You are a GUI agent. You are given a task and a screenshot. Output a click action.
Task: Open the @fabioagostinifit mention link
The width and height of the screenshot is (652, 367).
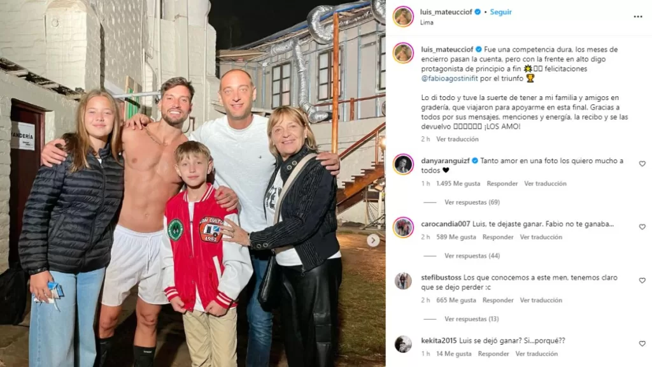point(450,78)
